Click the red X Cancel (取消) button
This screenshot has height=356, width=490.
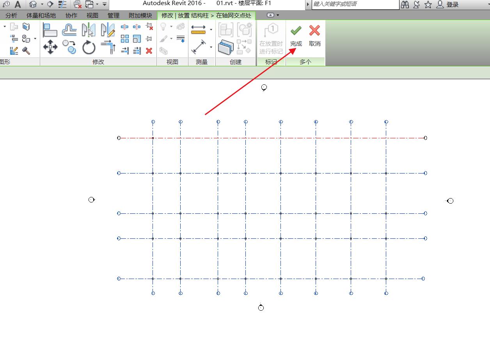[x=314, y=36]
